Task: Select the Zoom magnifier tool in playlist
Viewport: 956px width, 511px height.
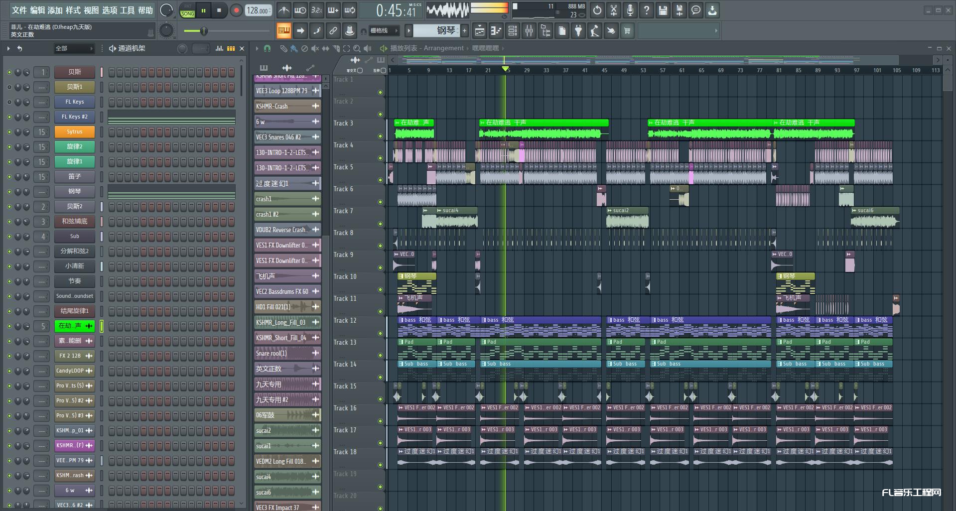Action: 357,48
